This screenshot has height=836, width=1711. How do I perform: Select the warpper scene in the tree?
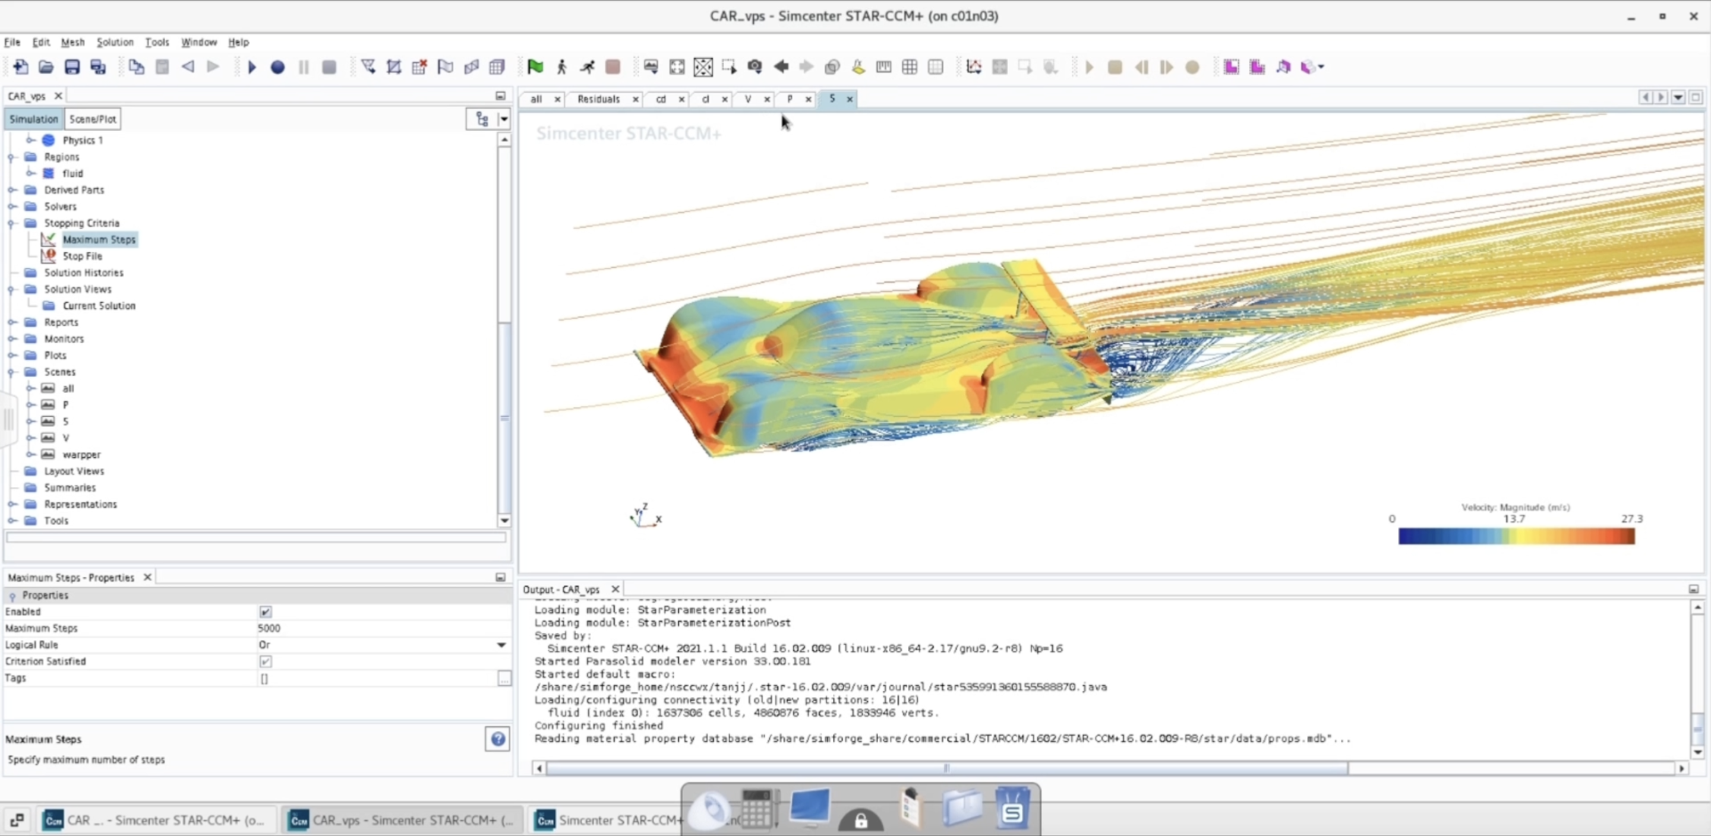82,455
